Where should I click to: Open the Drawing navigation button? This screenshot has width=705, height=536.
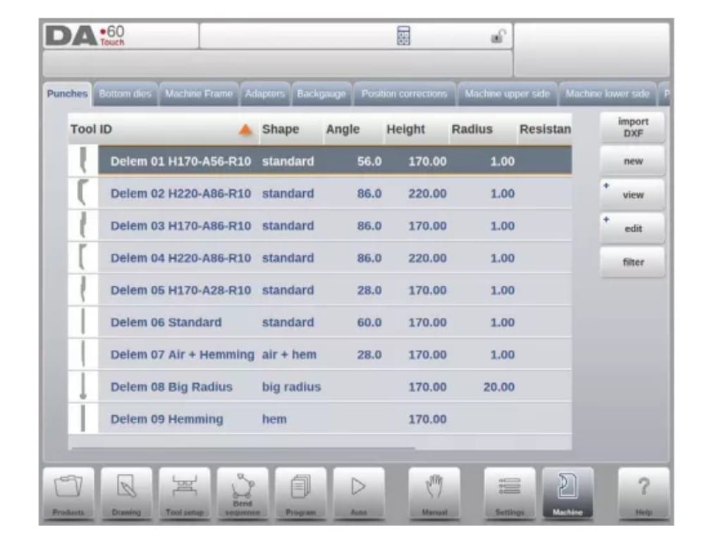tap(126, 493)
